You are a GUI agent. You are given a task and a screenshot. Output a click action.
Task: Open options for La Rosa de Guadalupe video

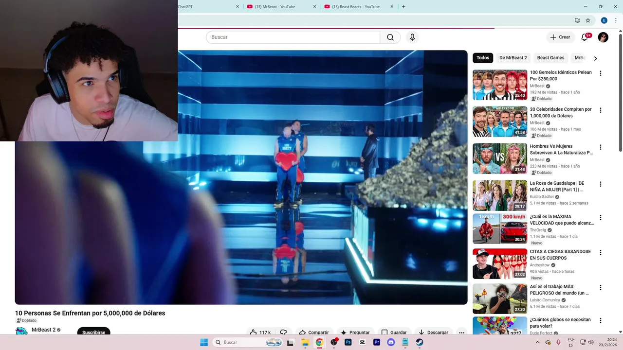pos(600,184)
